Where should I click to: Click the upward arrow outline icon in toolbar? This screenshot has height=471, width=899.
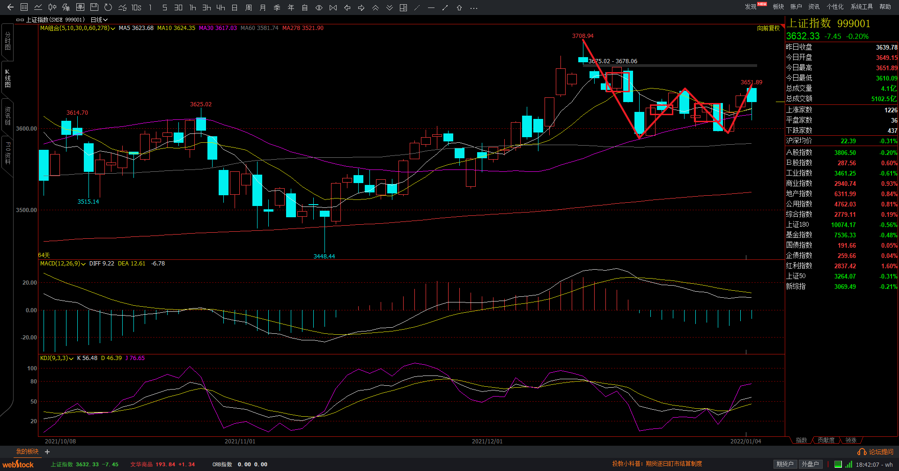point(459,7)
